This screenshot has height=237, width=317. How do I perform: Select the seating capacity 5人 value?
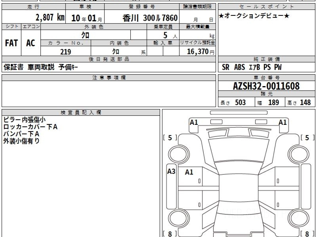click(170, 35)
